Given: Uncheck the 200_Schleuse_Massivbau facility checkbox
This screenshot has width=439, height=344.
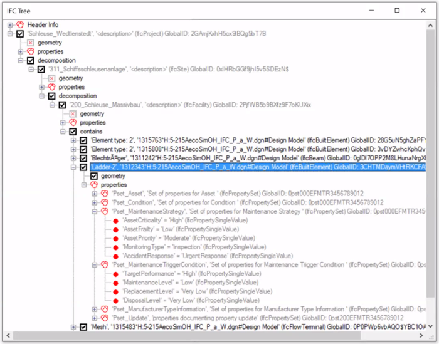Looking at the screenshot, I should pyautogui.click(x=62, y=105).
